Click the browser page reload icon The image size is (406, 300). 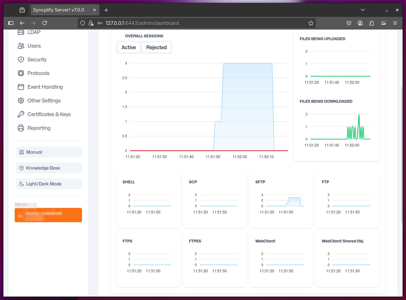(x=45, y=23)
